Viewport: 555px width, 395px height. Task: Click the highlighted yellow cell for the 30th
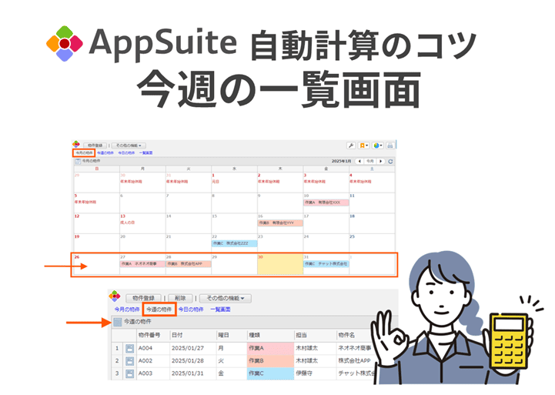click(x=280, y=264)
